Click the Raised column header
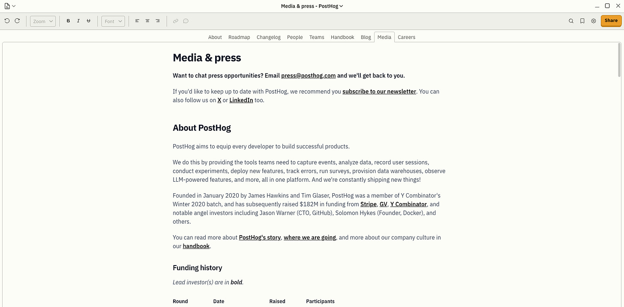 (277, 301)
